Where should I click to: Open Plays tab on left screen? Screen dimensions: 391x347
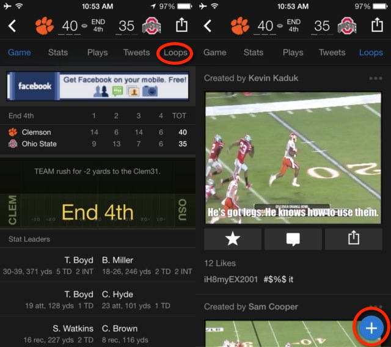click(98, 53)
